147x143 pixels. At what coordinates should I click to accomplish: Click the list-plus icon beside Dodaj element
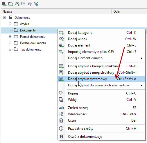61,45
